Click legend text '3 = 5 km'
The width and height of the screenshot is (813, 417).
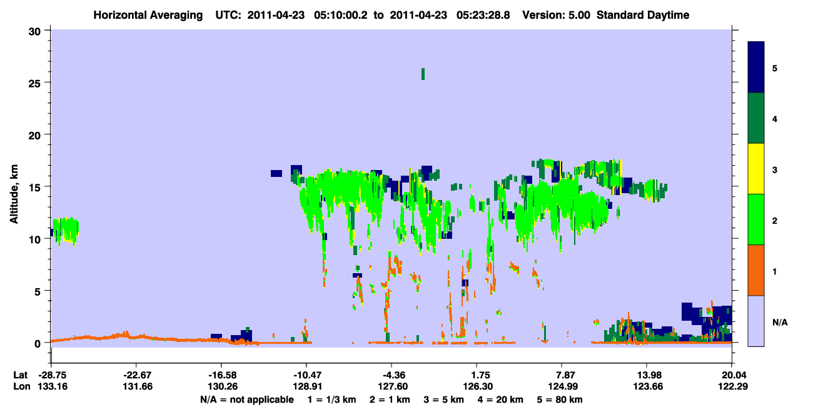tap(444, 399)
